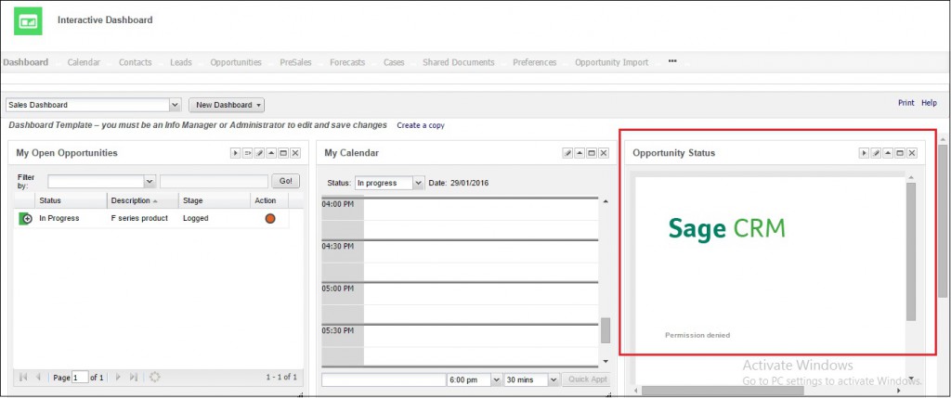
Task: Click the Opportunity Status vertical scrollbar thumb
Action: (911, 251)
